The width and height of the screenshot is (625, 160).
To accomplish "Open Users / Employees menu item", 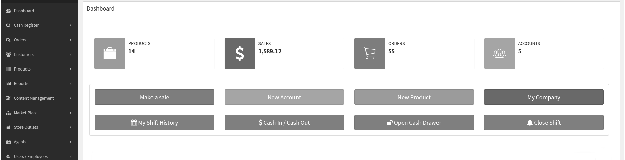I will click(31, 157).
